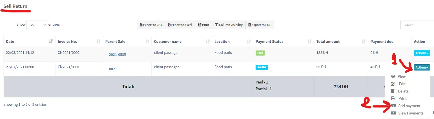
Task: Click the trash Delete icon in dropdown
Action: 393,91
